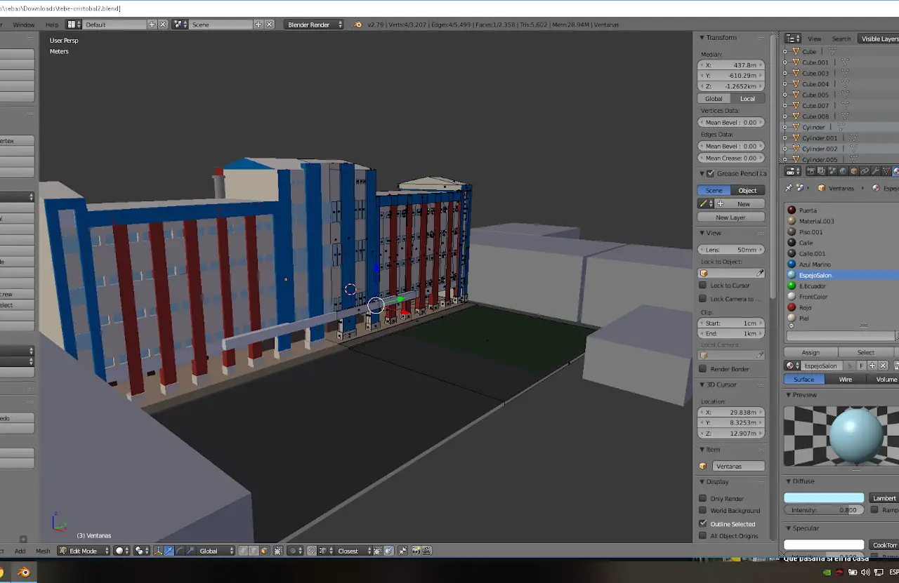Image resolution: width=899 pixels, height=583 pixels.
Task: Open Blender from the Windows taskbar
Action: tap(24, 572)
